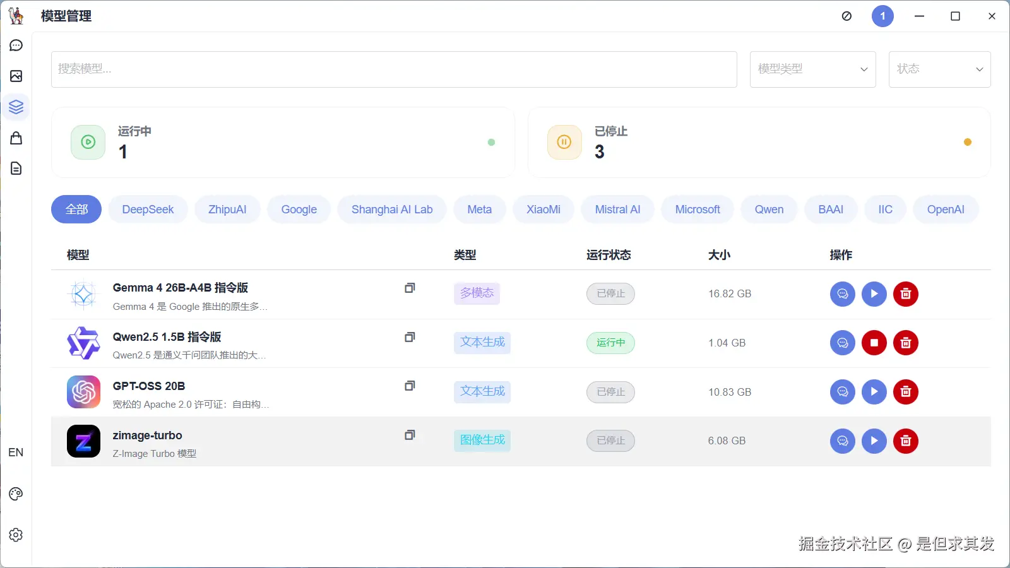
Task: Start the Gemma 4 26B-A4B model
Action: click(x=874, y=293)
